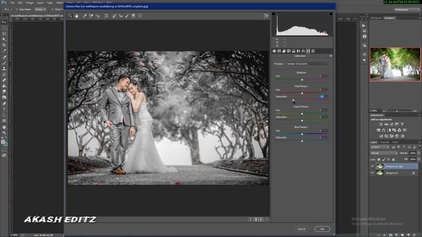
Task: Select Photoshop Move tool in left toolbar
Action: [x=4, y=22]
